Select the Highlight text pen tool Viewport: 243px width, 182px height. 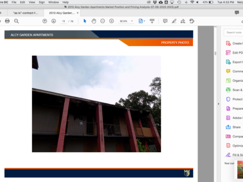coord(174,21)
